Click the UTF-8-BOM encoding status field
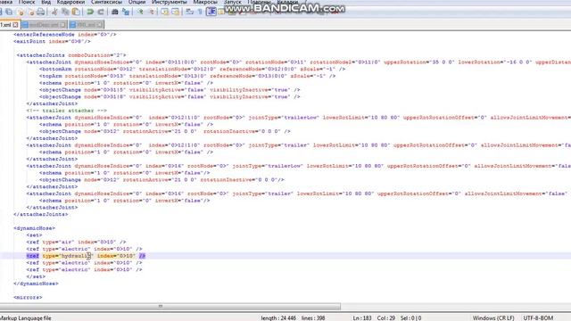 click(538, 317)
